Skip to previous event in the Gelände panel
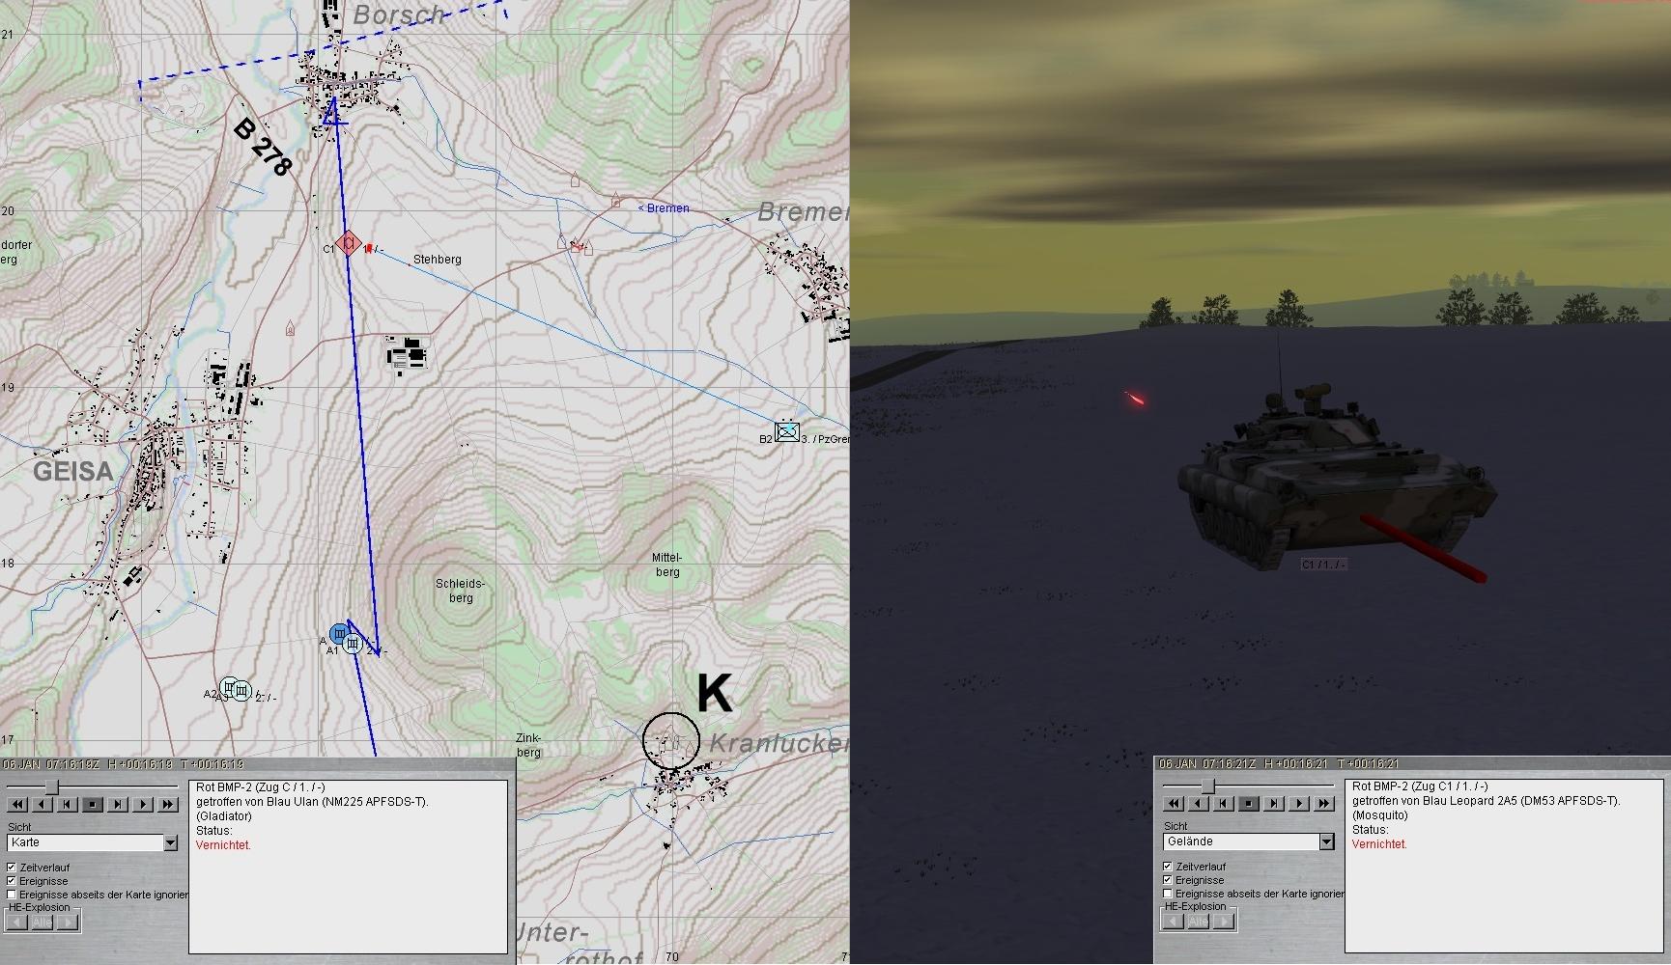1671x965 pixels. (x=1224, y=803)
